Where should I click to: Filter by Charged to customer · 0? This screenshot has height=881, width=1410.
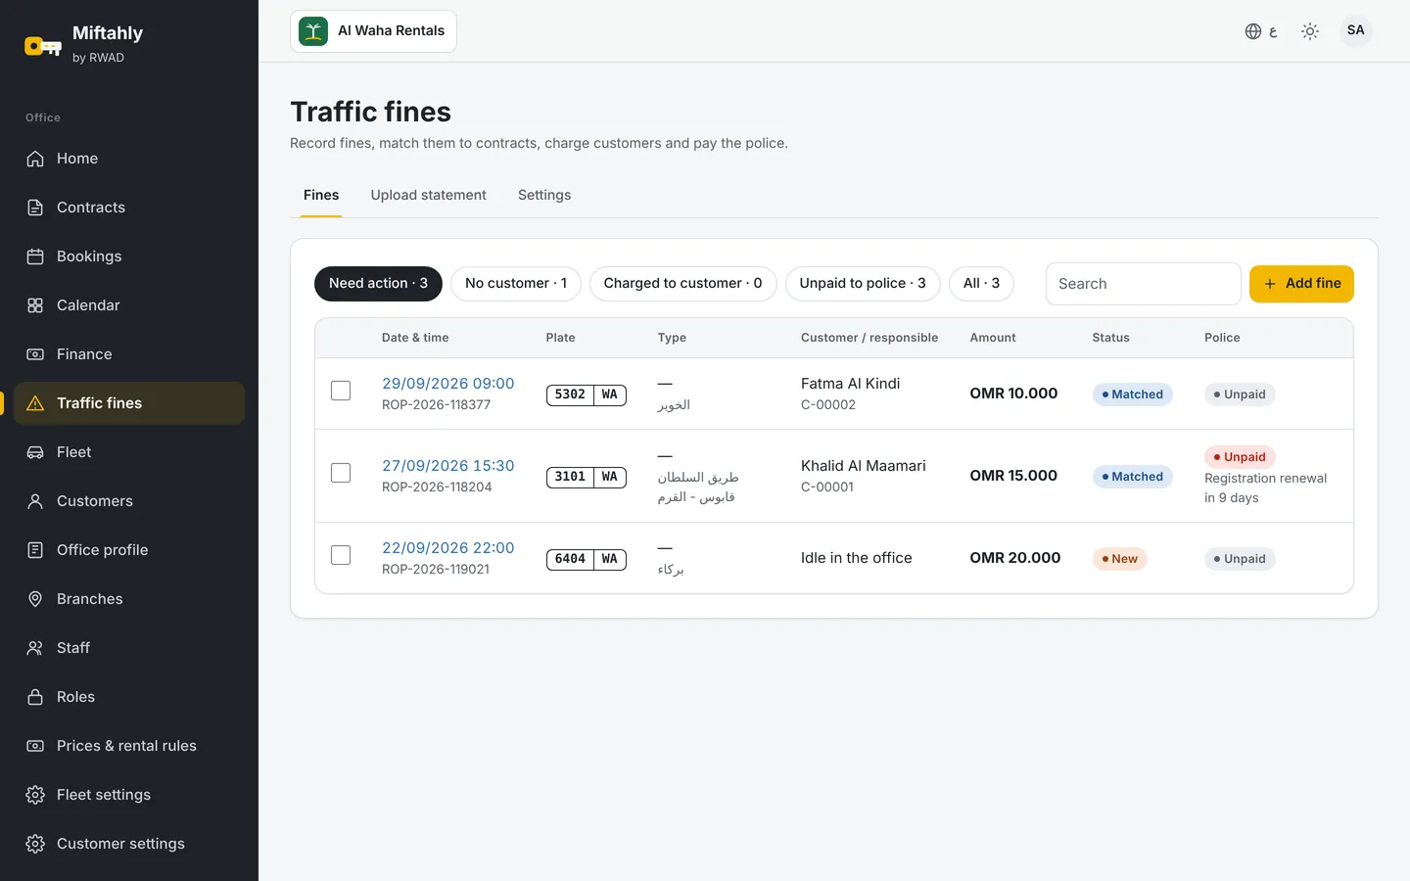pos(682,284)
